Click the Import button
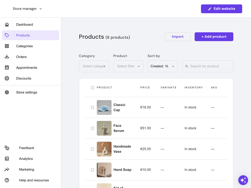Image resolution: width=251 pixels, height=188 pixels. pyautogui.click(x=178, y=37)
